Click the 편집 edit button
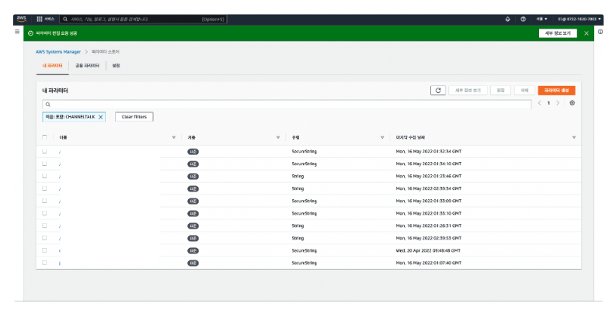Viewport: 616px width, 310px height. (500, 91)
